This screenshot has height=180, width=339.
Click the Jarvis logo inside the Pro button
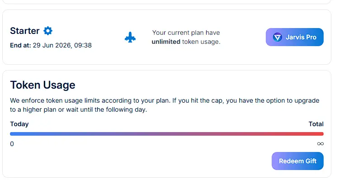tap(278, 37)
